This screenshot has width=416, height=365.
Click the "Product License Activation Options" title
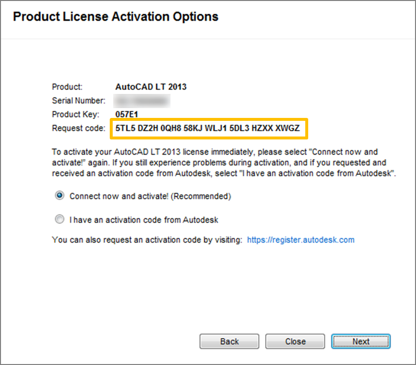pyautogui.click(x=116, y=16)
